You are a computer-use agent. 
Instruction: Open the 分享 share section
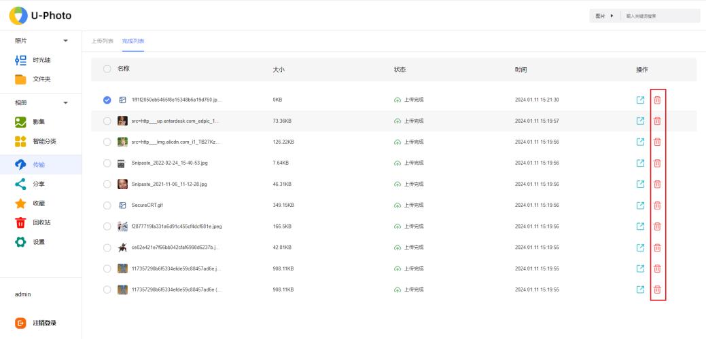point(41,184)
